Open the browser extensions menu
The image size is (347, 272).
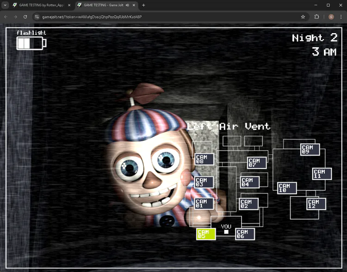coord(316,17)
